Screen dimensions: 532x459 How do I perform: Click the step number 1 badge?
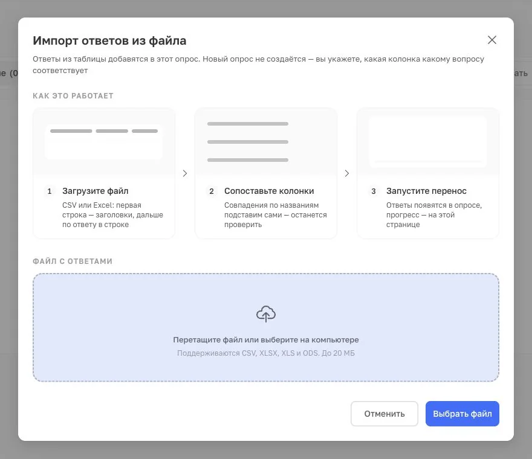click(x=50, y=191)
